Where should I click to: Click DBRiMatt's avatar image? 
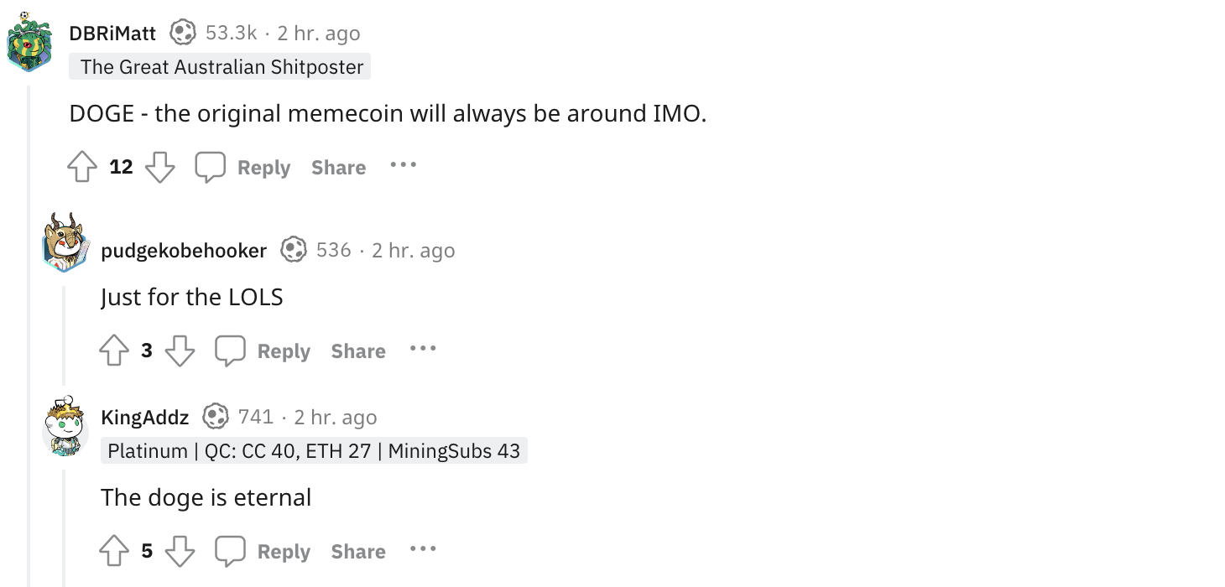(x=29, y=42)
